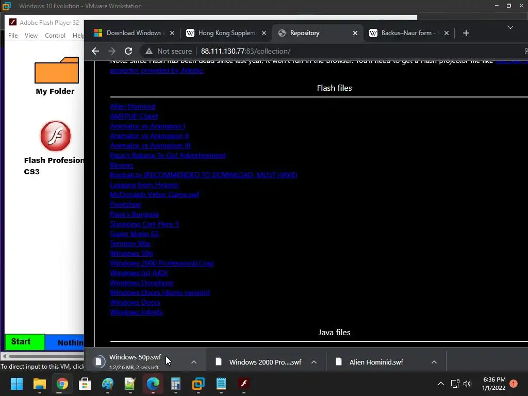Open the Windows Start menu
Image resolution: width=528 pixels, height=396 pixels.
point(16,384)
